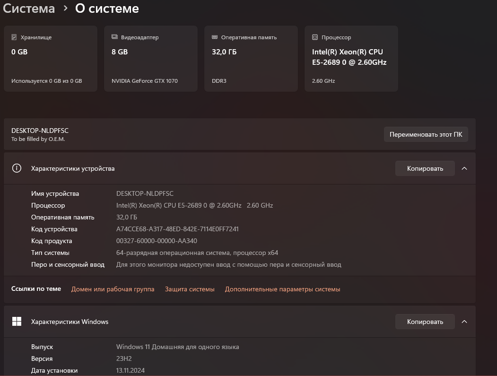Select the 32,0 ГБ value in specs list
This screenshot has width=497, height=376.
(126, 217)
